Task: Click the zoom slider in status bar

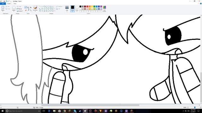Action: click(x=195, y=107)
